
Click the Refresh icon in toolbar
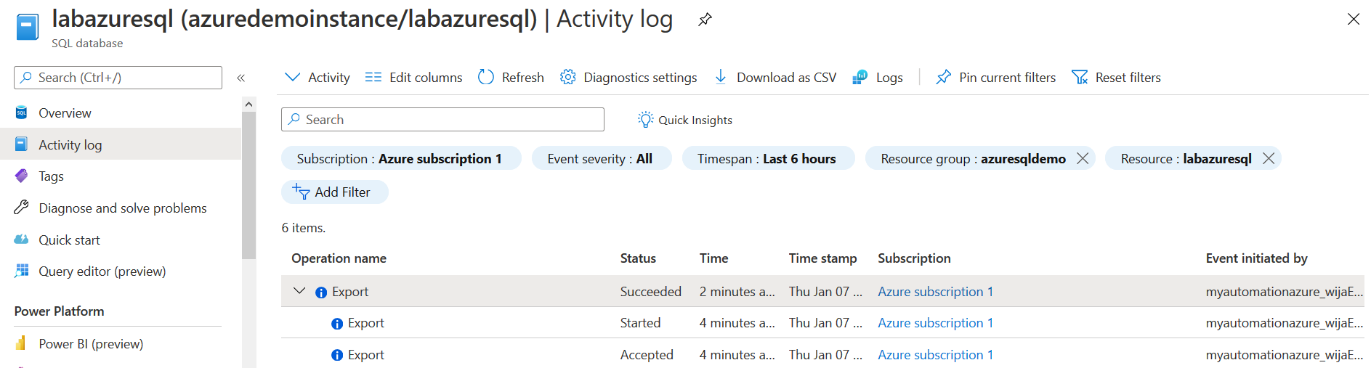pos(486,77)
